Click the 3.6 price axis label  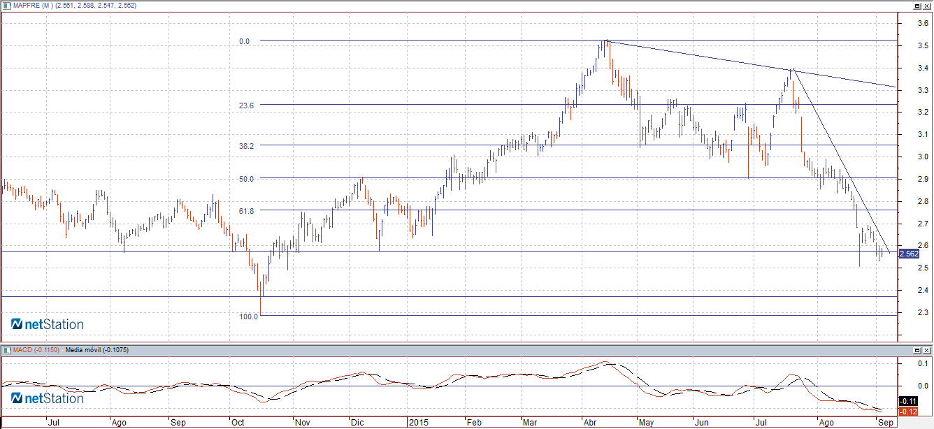click(x=923, y=24)
